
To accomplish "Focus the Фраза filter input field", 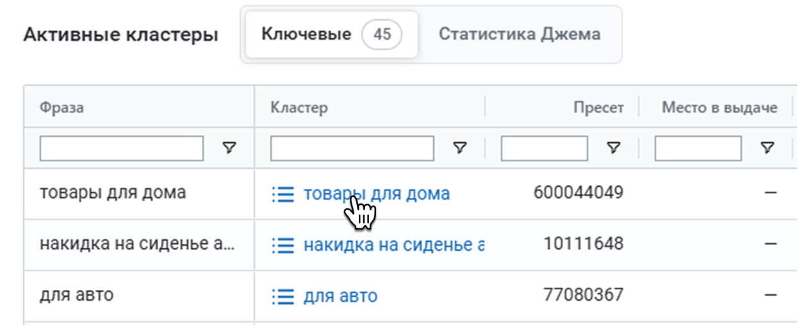I will pyautogui.click(x=122, y=148).
